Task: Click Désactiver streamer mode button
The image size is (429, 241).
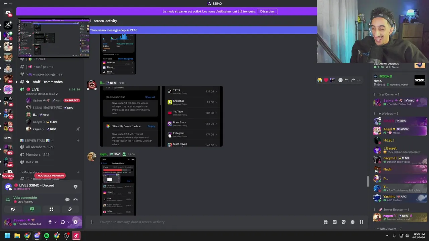Action: click(x=267, y=11)
